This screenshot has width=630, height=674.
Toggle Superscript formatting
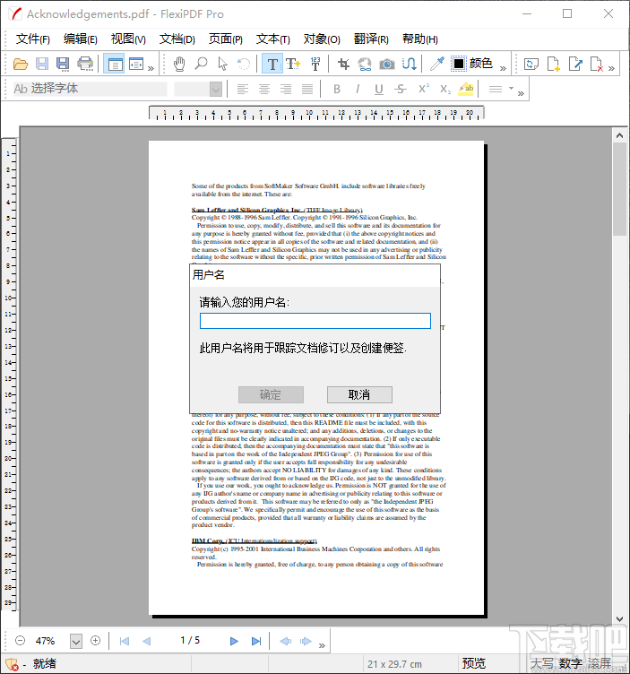click(x=424, y=89)
